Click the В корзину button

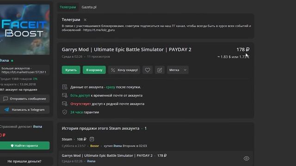click(94, 70)
